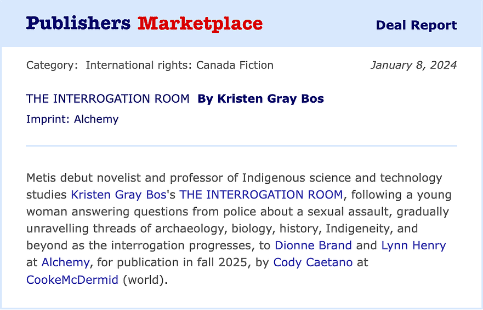
Task: Click the Imprint: Alchemy line
Action: 72,119
